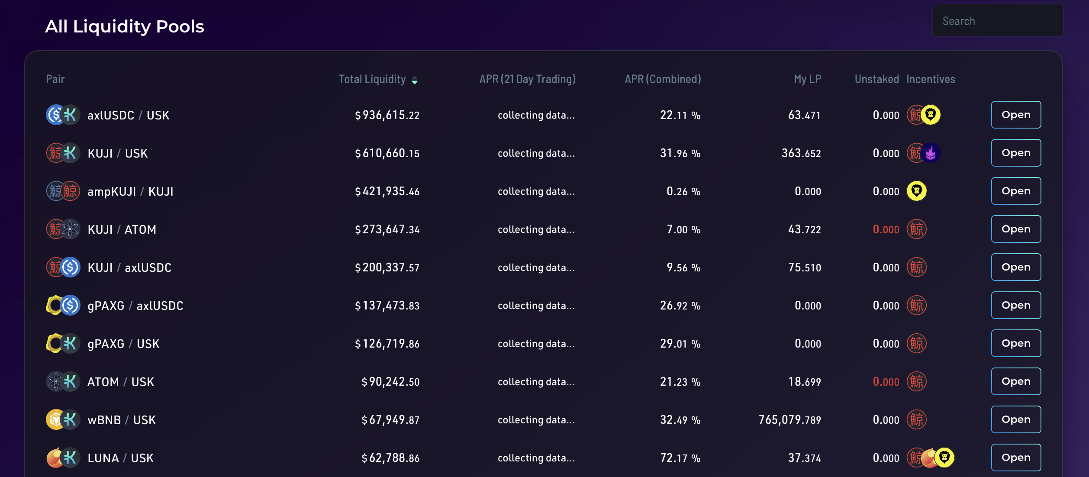Open the KUJI / axlUSDC pool
Image resolution: width=1089 pixels, height=477 pixels.
click(x=1015, y=267)
